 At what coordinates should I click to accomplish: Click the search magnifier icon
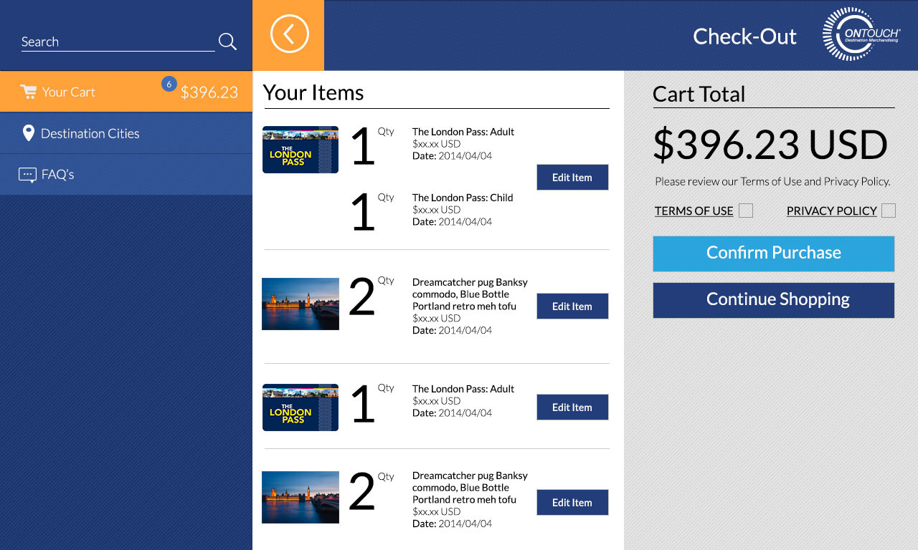(227, 42)
